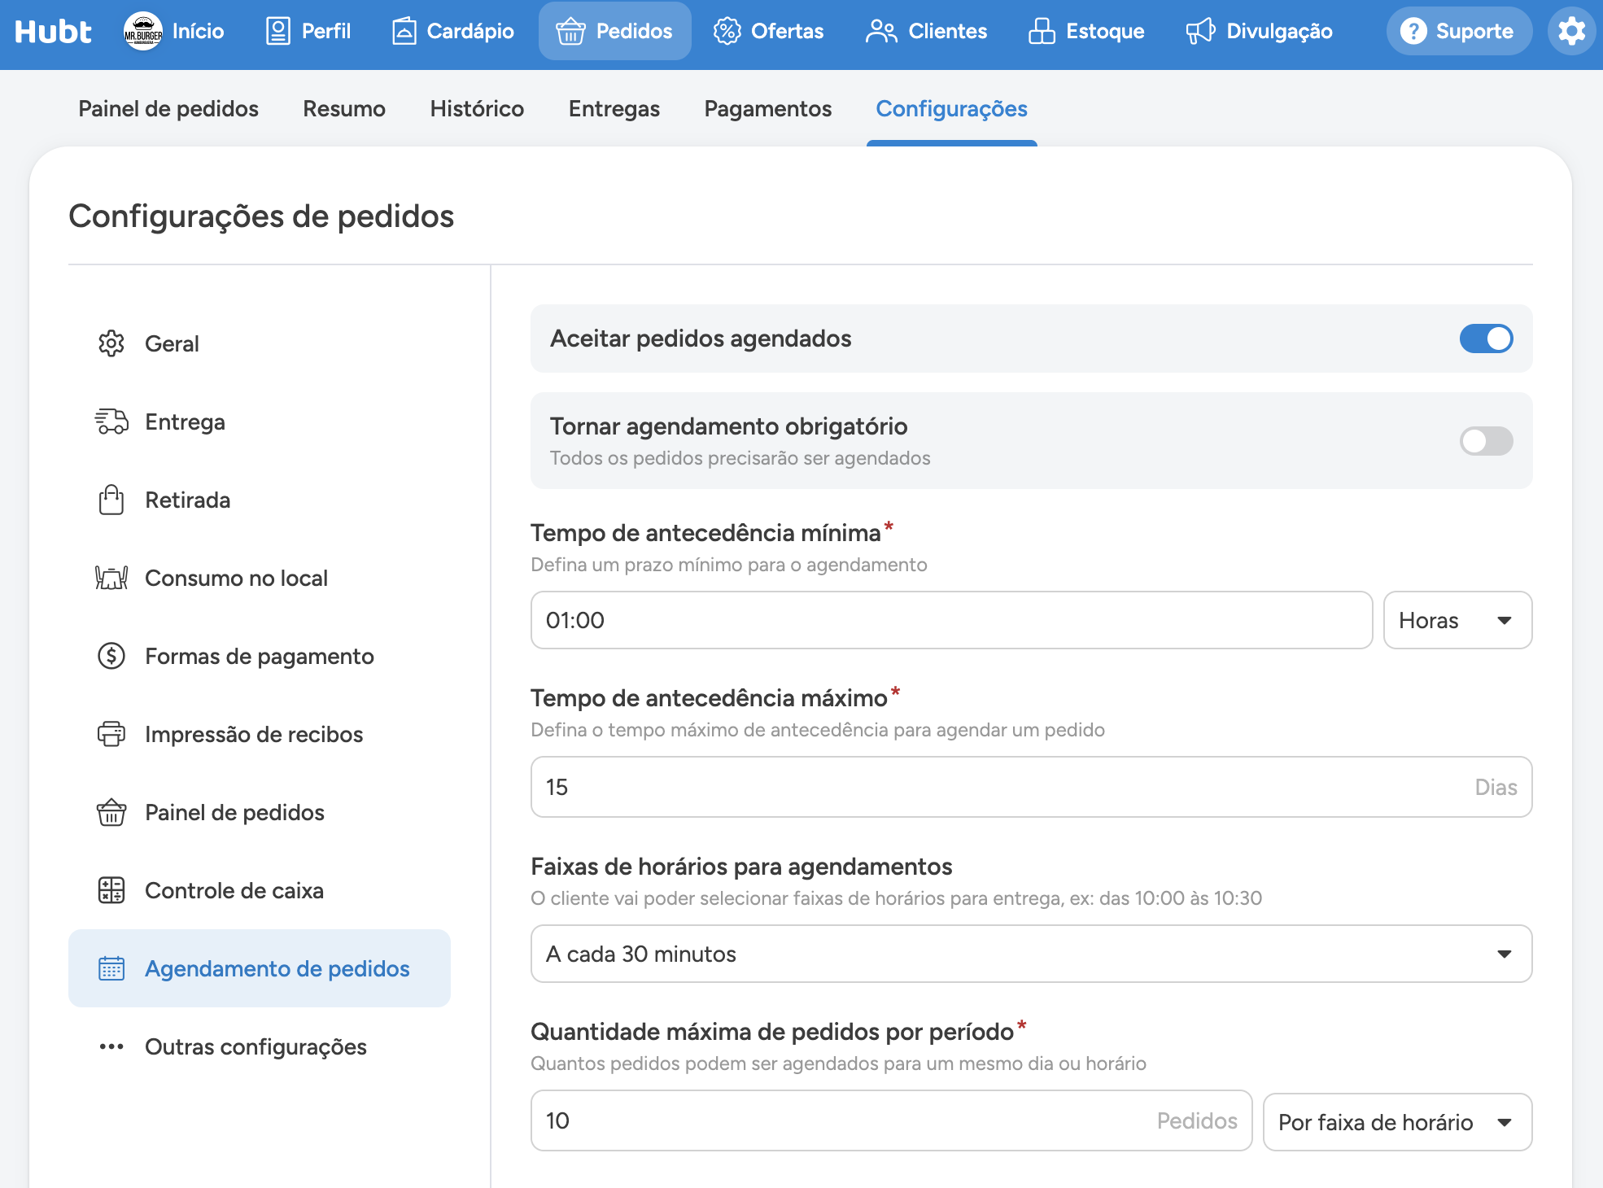1603x1188 pixels.
Task: Click the Hubt logo
Action: [53, 32]
